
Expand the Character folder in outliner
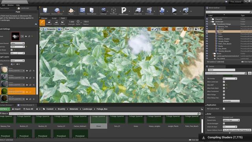click(x=211, y=19)
